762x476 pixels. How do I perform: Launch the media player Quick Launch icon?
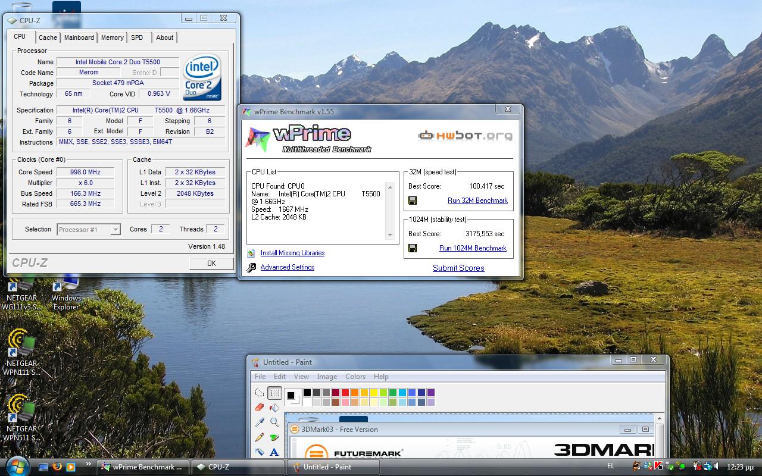coord(71,467)
